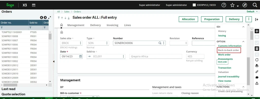The height and width of the screenshot is (99, 260).
Task: Open Type field actions menu
Action: (107, 43)
